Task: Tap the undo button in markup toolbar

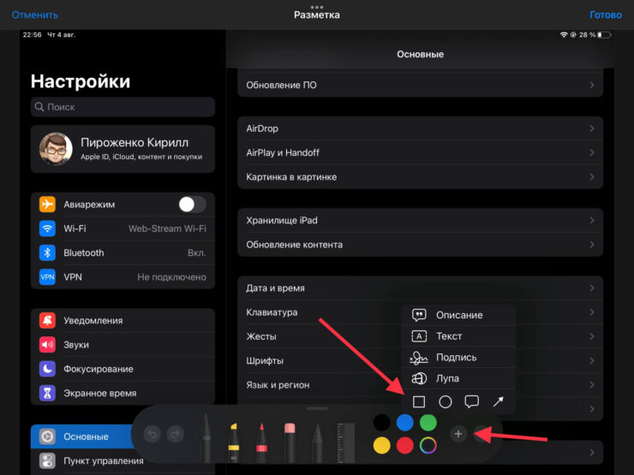Action: click(153, 435)
